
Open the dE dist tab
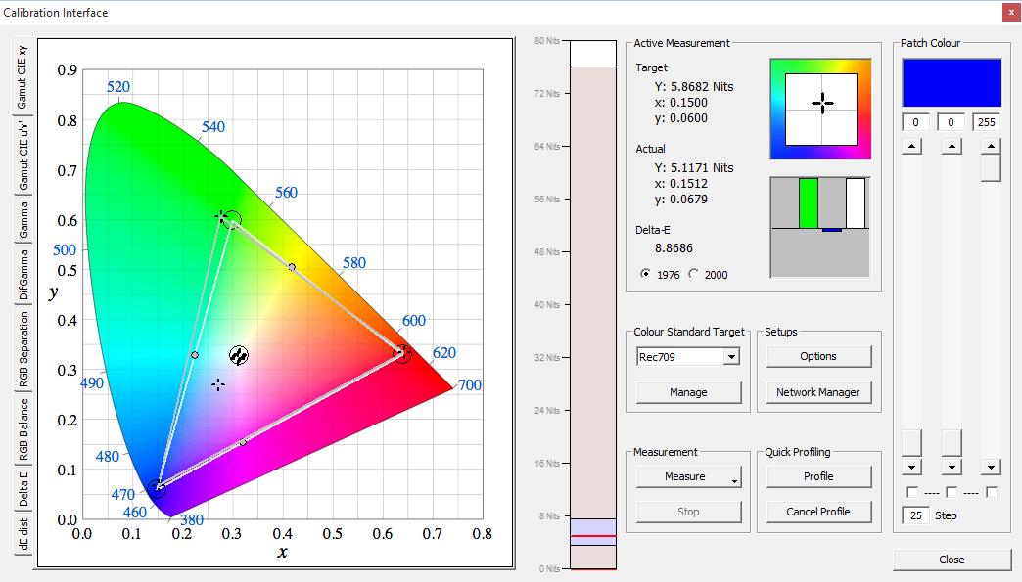(23, 534)
